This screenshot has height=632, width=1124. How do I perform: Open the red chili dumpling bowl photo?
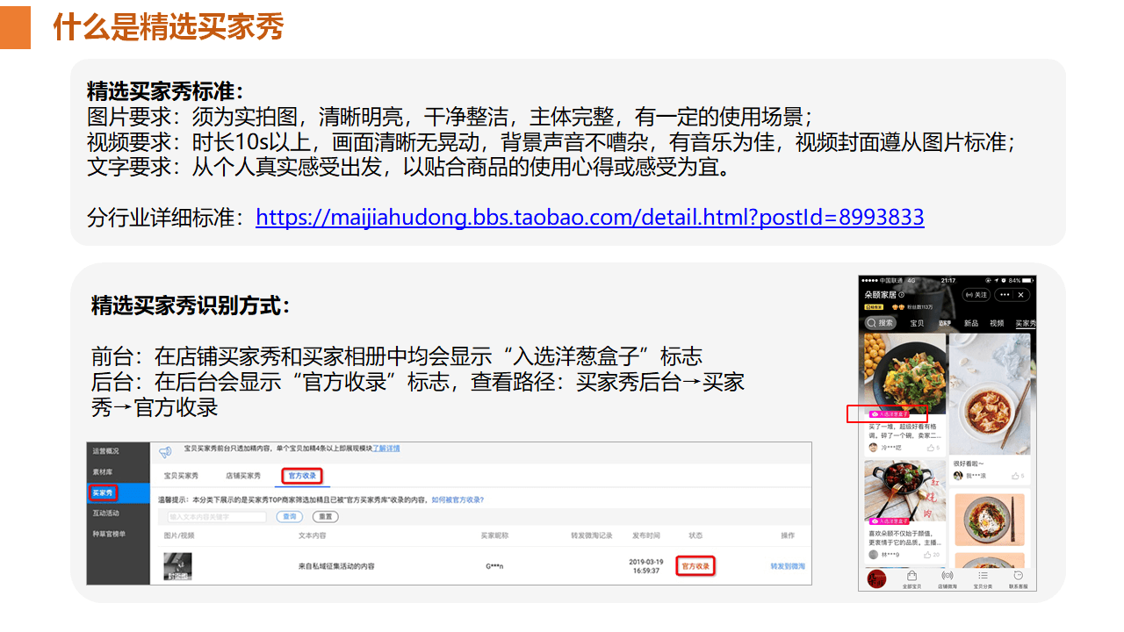[990, 395]
